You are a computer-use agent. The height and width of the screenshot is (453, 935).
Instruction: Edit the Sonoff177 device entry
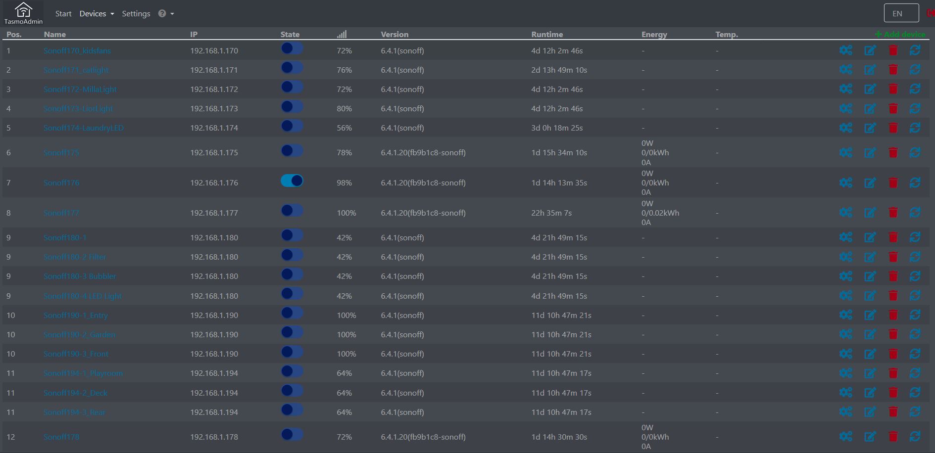point(870,213)
